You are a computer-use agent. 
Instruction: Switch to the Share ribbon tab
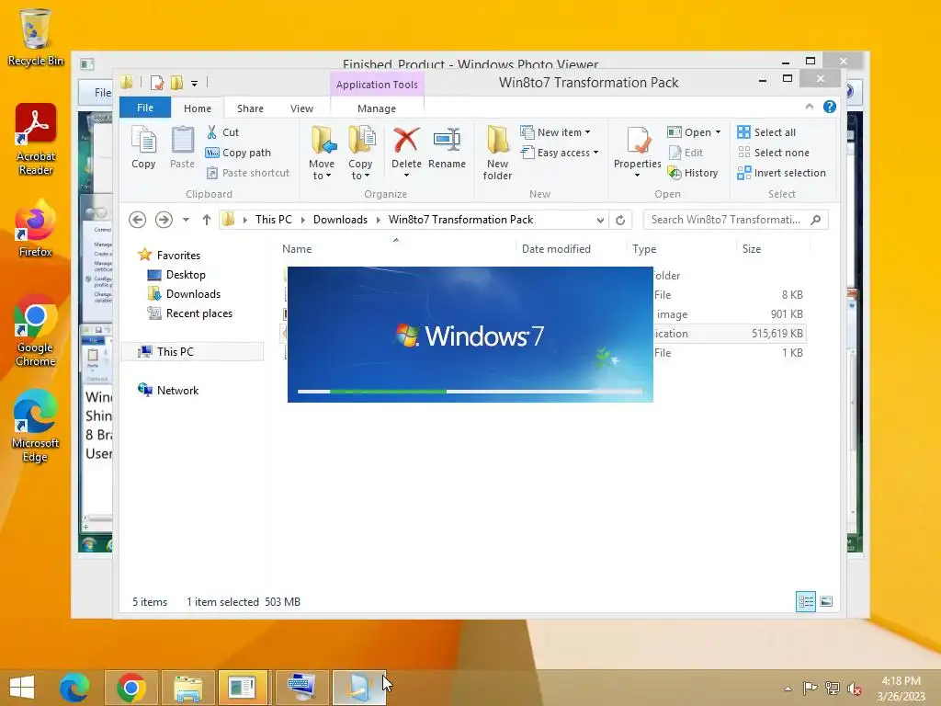tap(250, 108)
